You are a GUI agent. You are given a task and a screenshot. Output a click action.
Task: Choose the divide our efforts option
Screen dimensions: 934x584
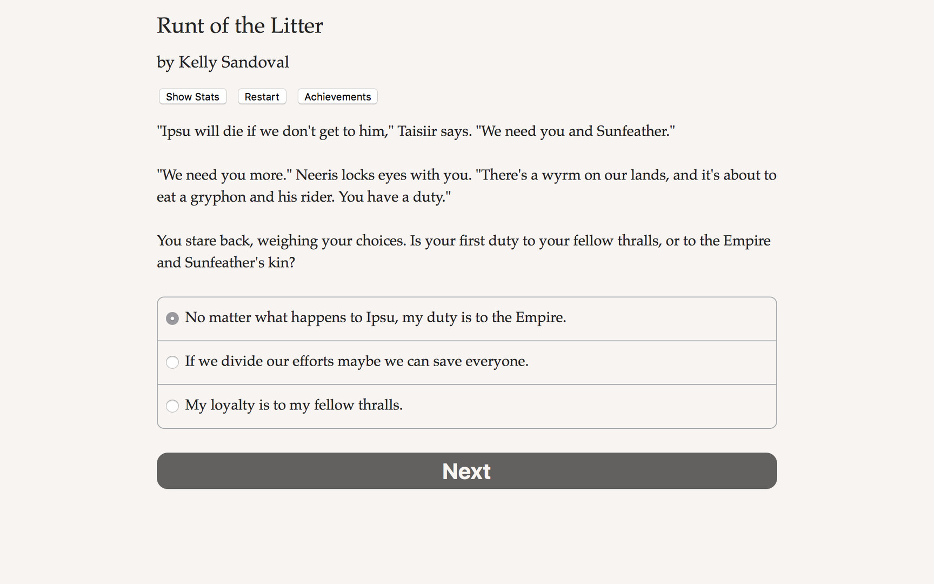pyautogui.click(x=172, y=362)
